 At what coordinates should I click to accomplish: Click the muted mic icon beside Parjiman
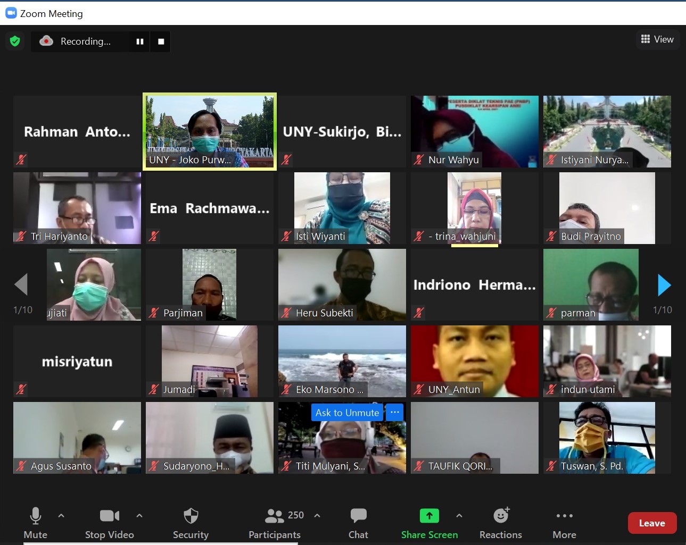tap(154, 313)
